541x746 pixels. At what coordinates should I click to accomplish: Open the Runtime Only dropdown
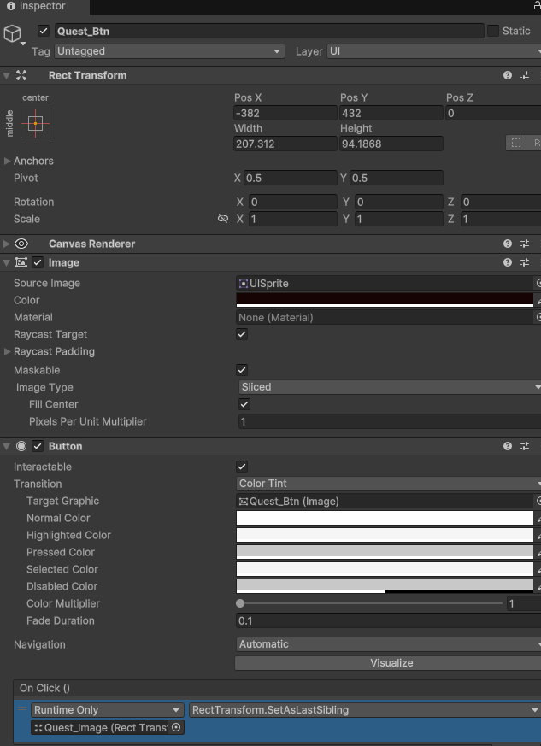click(108, 710)
